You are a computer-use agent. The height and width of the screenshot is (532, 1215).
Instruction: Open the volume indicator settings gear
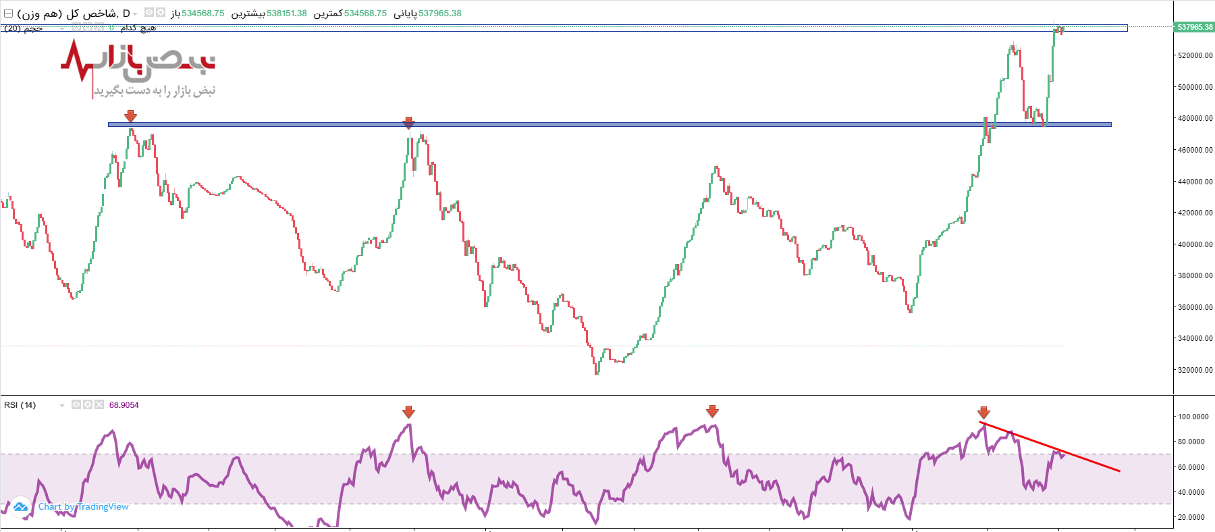click(x=88, y=28)
